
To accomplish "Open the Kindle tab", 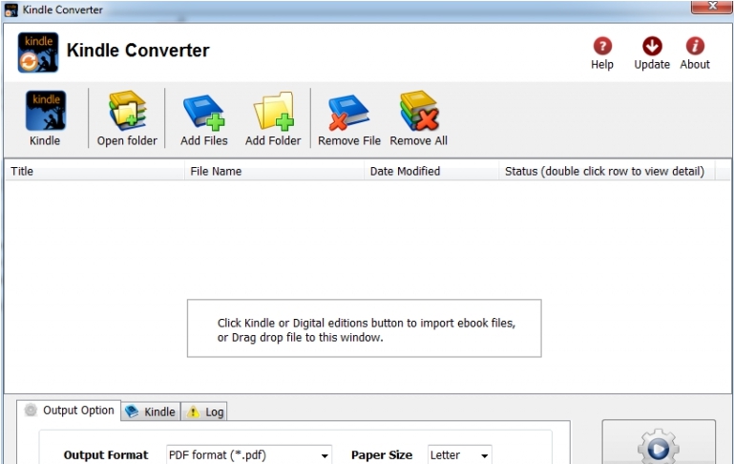I will [151, 411].
